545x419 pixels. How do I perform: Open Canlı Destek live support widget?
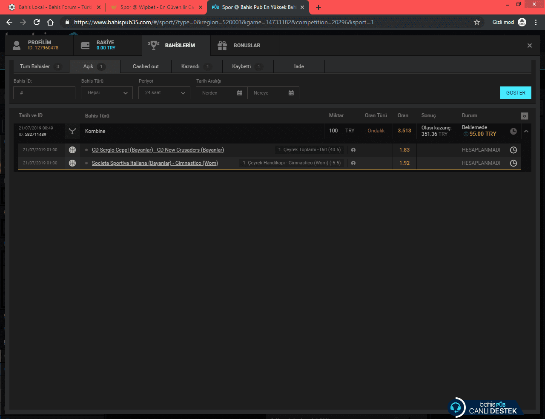(x=485, y=408)
